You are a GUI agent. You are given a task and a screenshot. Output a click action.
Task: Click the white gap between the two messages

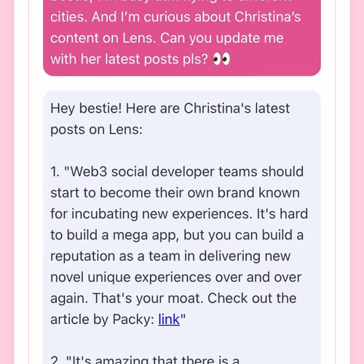tap(182, 83)
